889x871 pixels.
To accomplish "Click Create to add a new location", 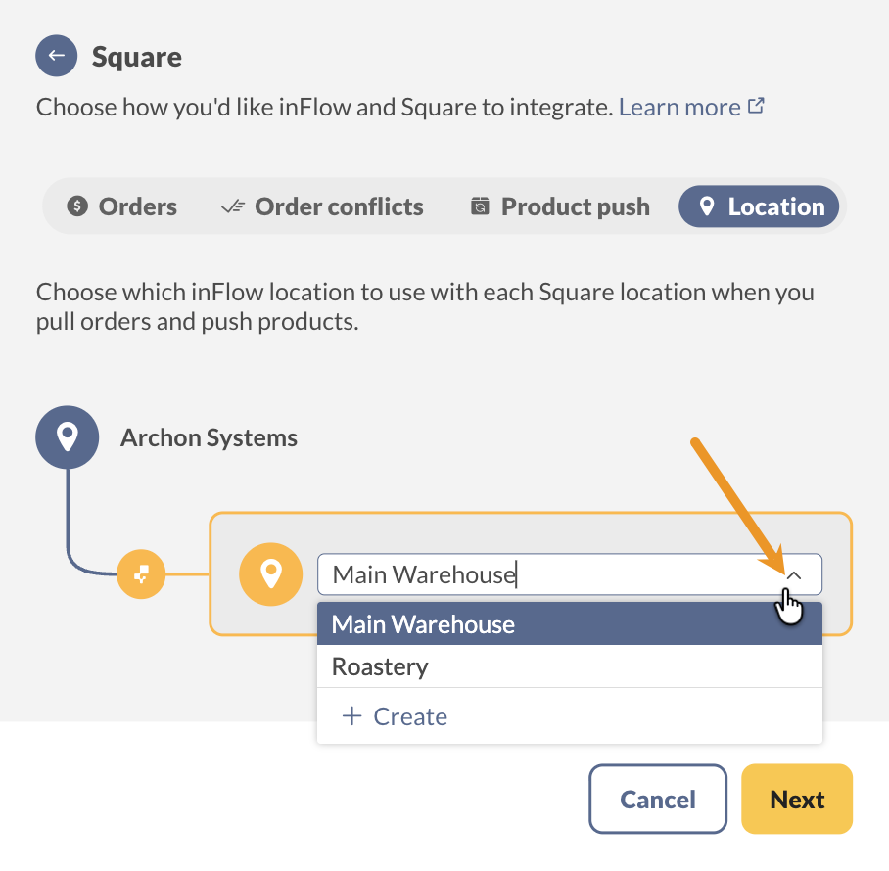I will [x=394, y=715].
